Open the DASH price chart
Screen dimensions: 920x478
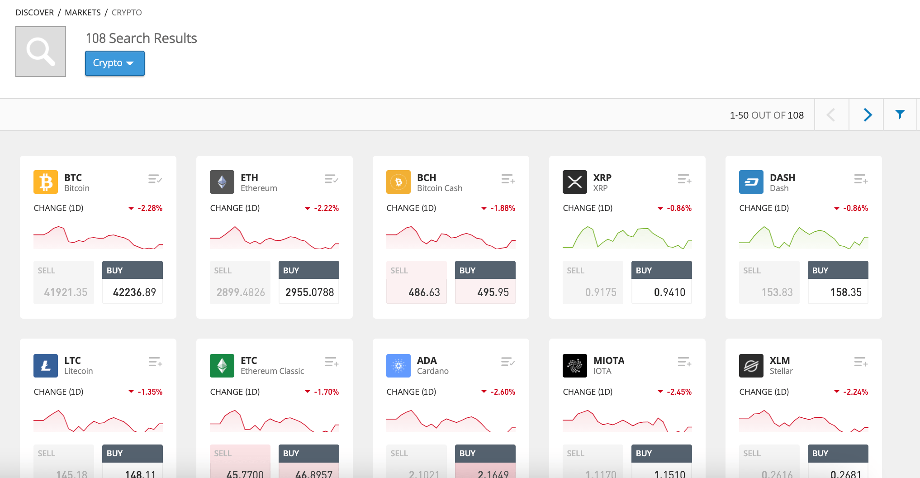(804, 237)
